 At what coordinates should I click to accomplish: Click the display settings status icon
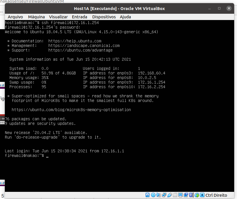180,195
